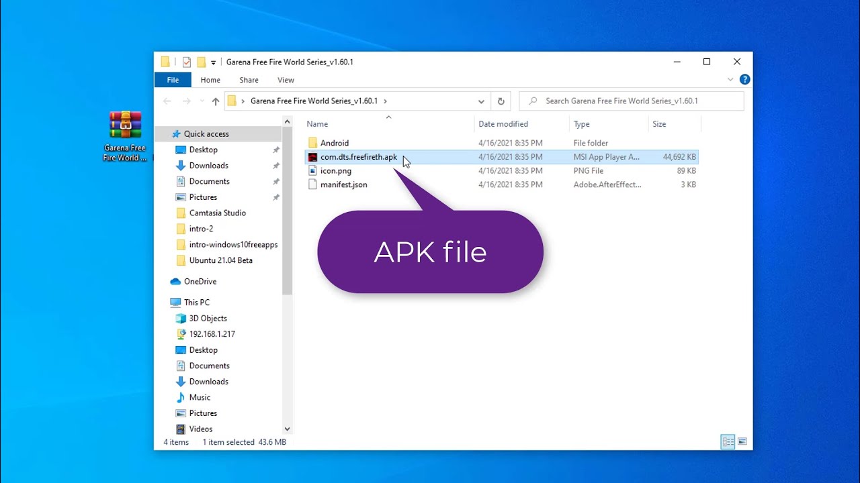Image resolution: width=860 pixels, height=483 pixels.
Task: Open 3D Objects under This PC
Action: [x=208, y=319]
